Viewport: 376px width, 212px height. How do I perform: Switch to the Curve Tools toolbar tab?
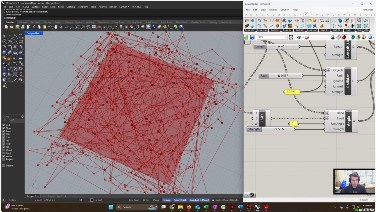(x=118, y=22)
